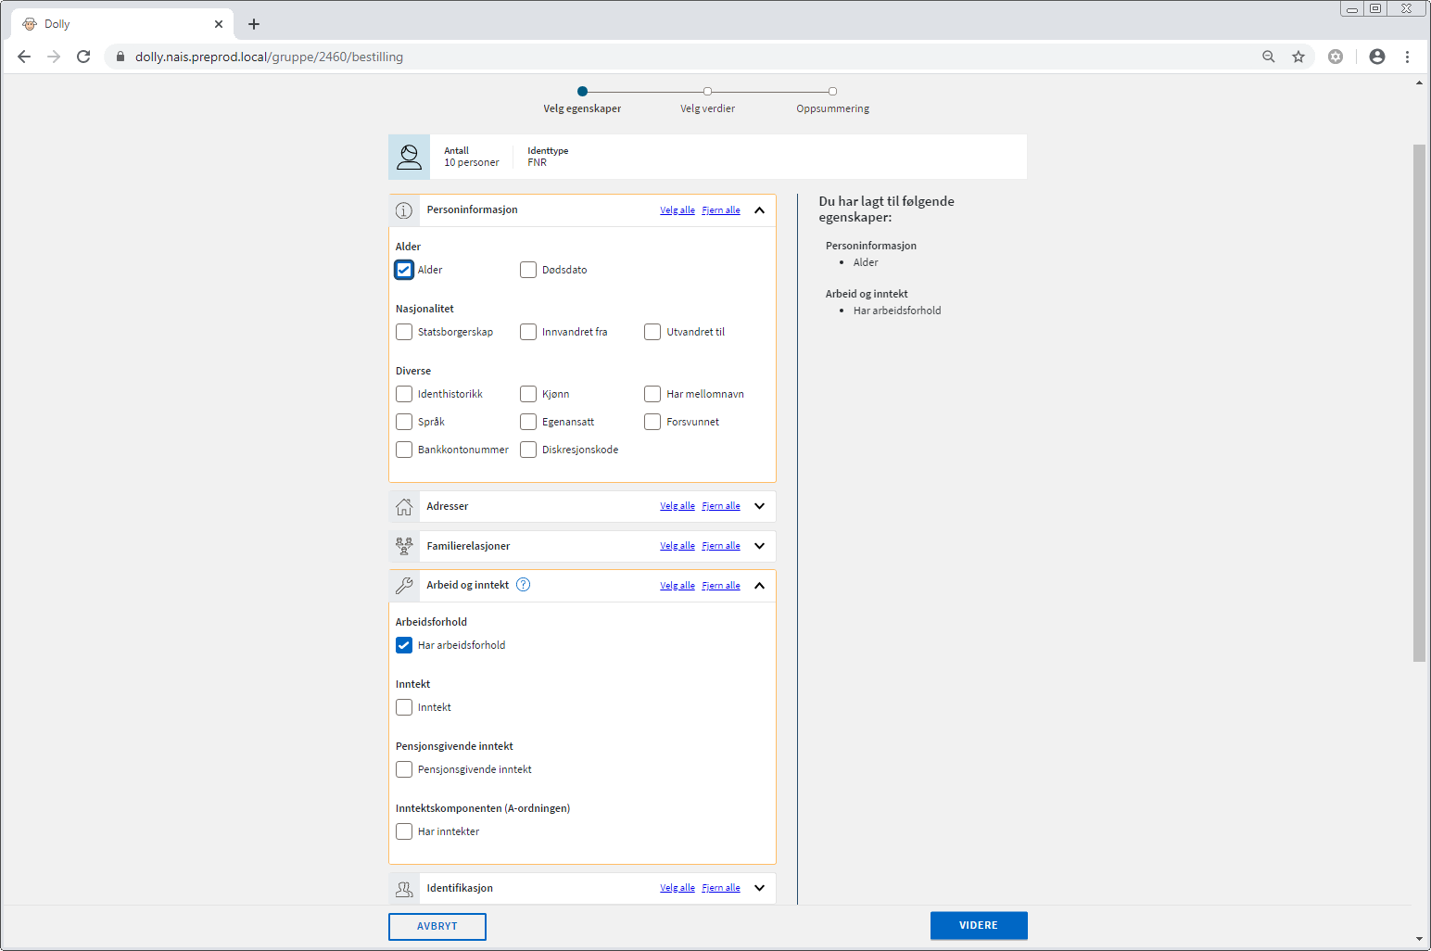Screen dimensions: 1431x951
Task: Go forward with browser forward arrow
Action: pos(54,57)
